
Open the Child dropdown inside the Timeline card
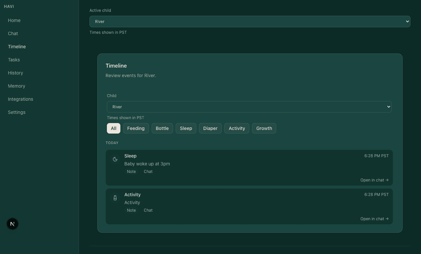tap(249, 107)
